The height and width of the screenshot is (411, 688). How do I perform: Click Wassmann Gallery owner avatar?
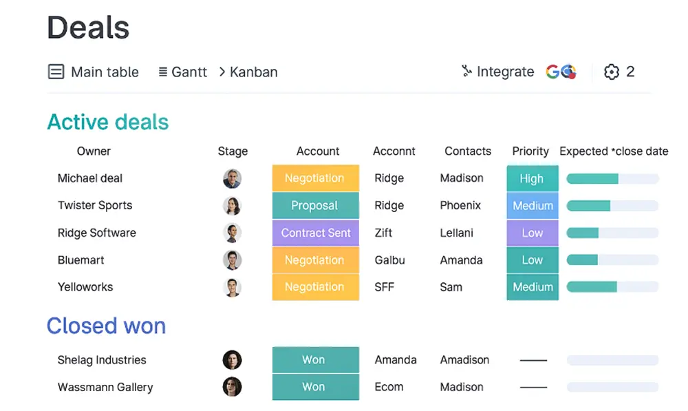232,387
